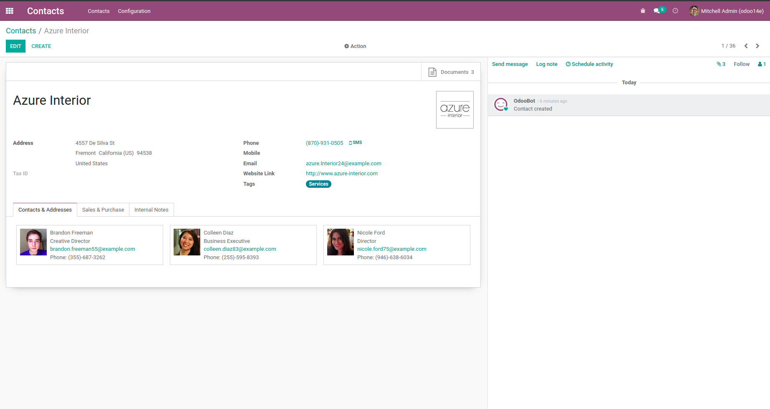This screenshot has width=770, height=409.
Task: Click the Tax ID field label
Action: (20, 174)
